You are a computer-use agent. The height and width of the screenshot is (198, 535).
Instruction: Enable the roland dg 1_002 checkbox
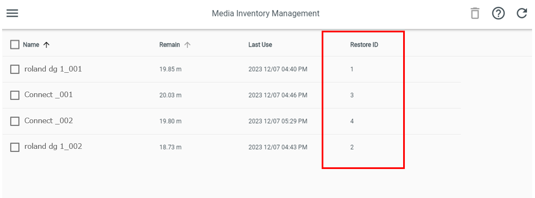pos(15,147)
